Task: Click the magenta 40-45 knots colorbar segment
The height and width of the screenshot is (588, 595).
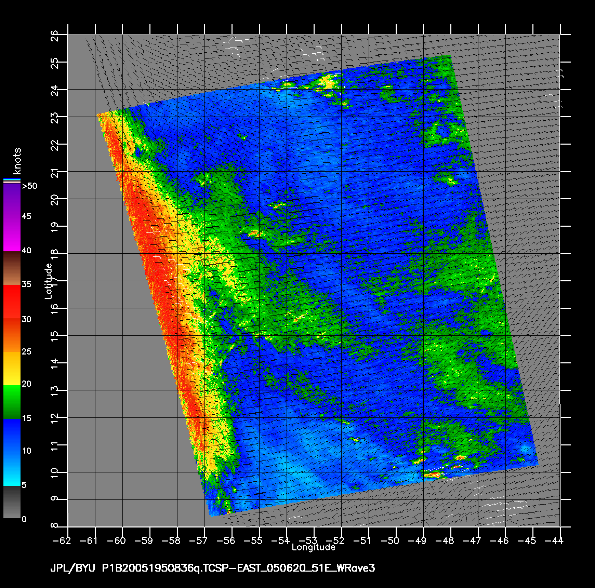Action: click(x=12, y=234)
